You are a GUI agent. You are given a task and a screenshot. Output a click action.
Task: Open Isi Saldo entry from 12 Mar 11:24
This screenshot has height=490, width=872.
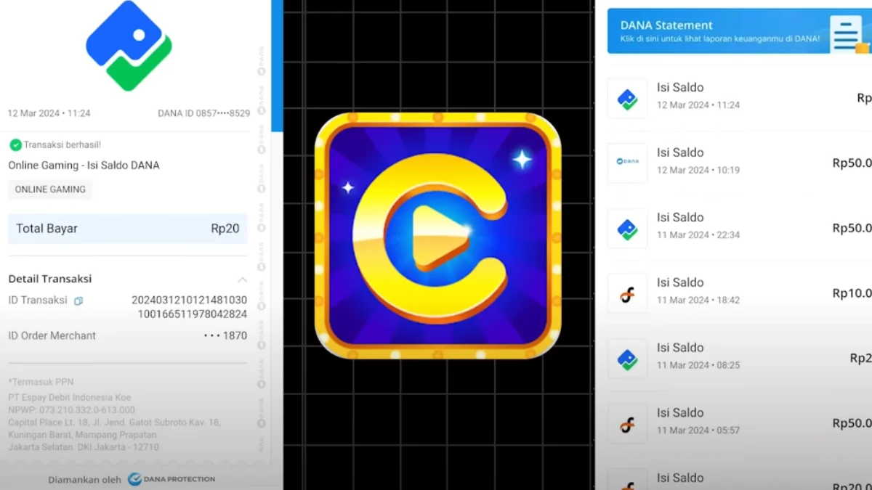tap(740, 98)
